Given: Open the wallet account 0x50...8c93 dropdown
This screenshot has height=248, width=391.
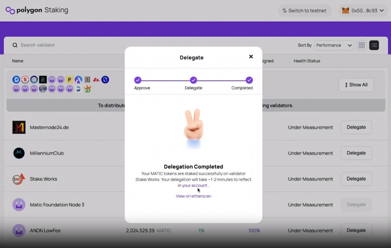Looking at the screenshot, I should (362, 11).
